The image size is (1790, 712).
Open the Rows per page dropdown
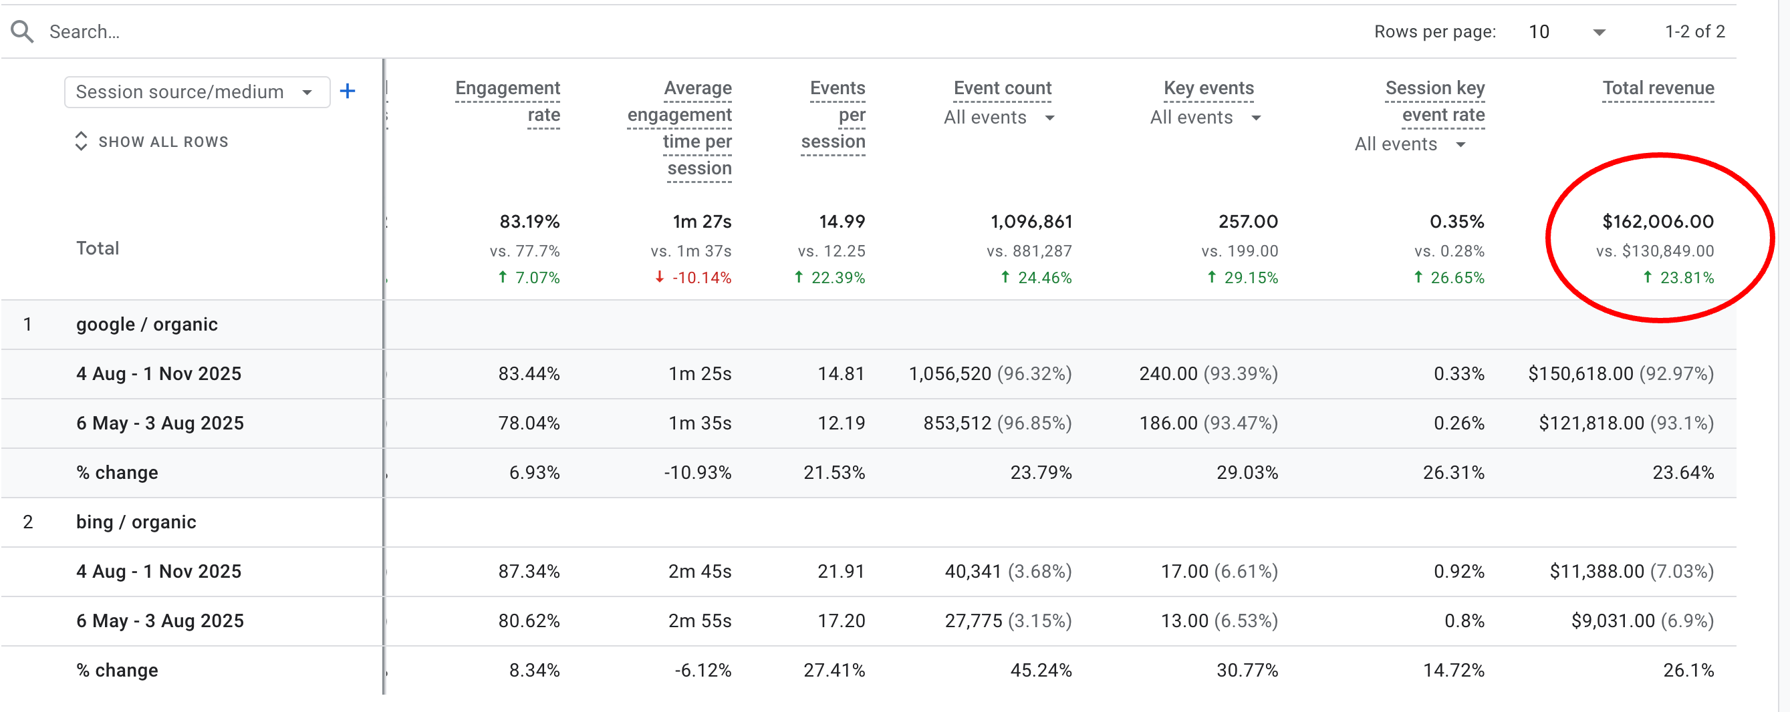(1597, 31)
